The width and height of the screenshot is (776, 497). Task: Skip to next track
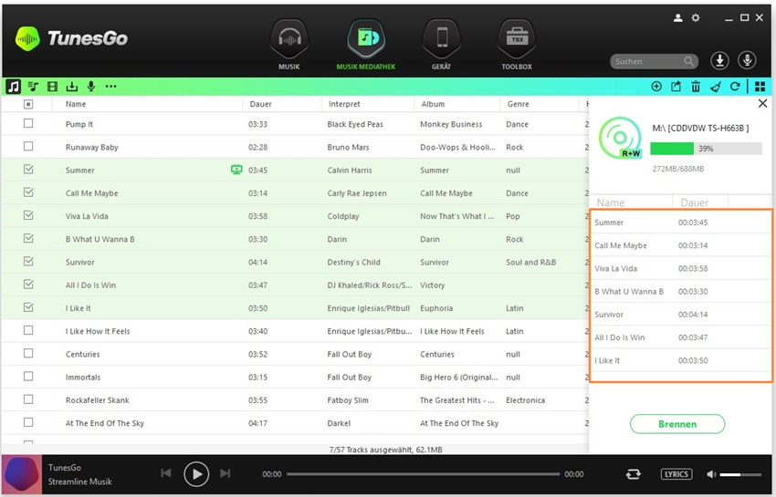coord(225,473)
